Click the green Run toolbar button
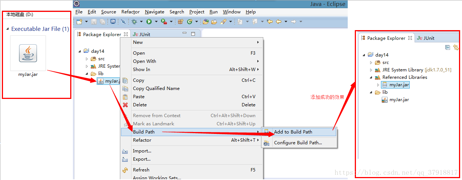 [x=149, y=22]
